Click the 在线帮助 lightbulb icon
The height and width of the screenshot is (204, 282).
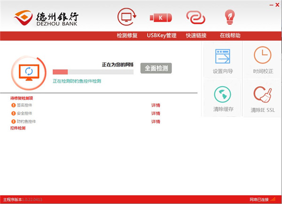230,17
